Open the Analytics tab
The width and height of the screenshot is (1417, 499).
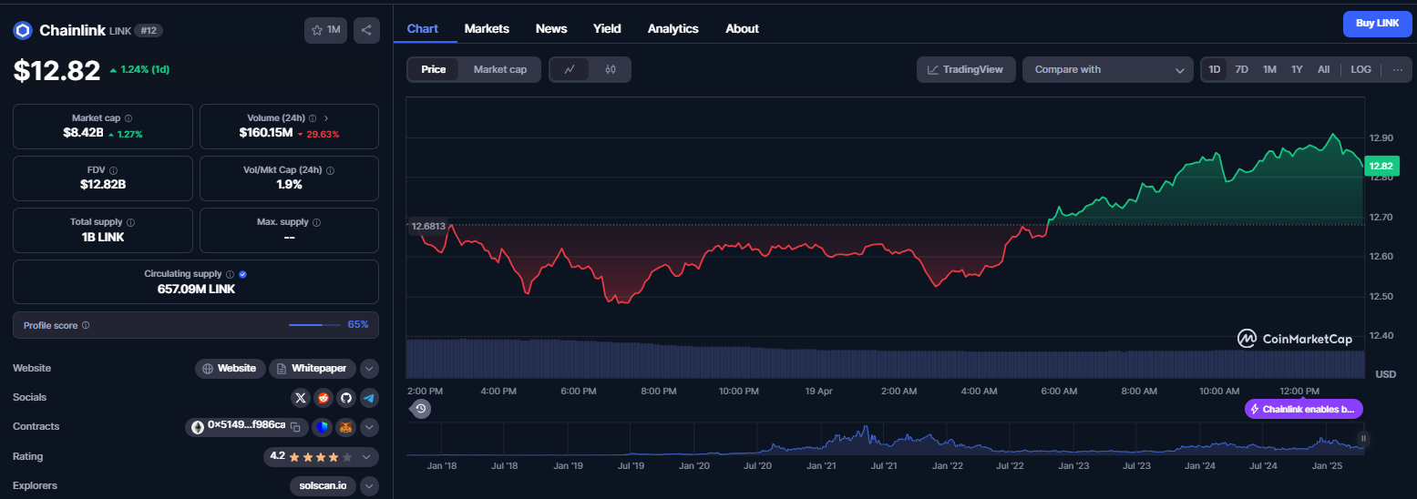pos(673,28)
